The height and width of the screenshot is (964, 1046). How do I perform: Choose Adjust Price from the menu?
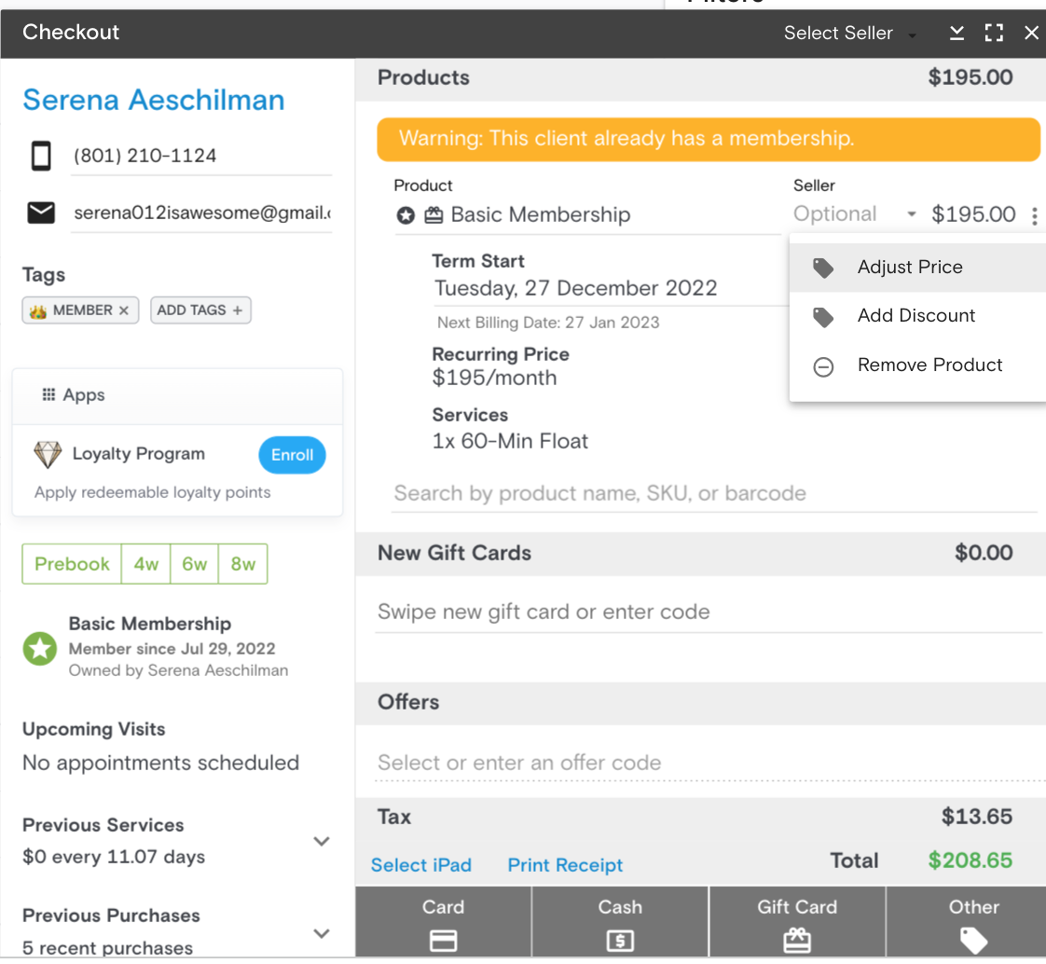coord(910,268)
